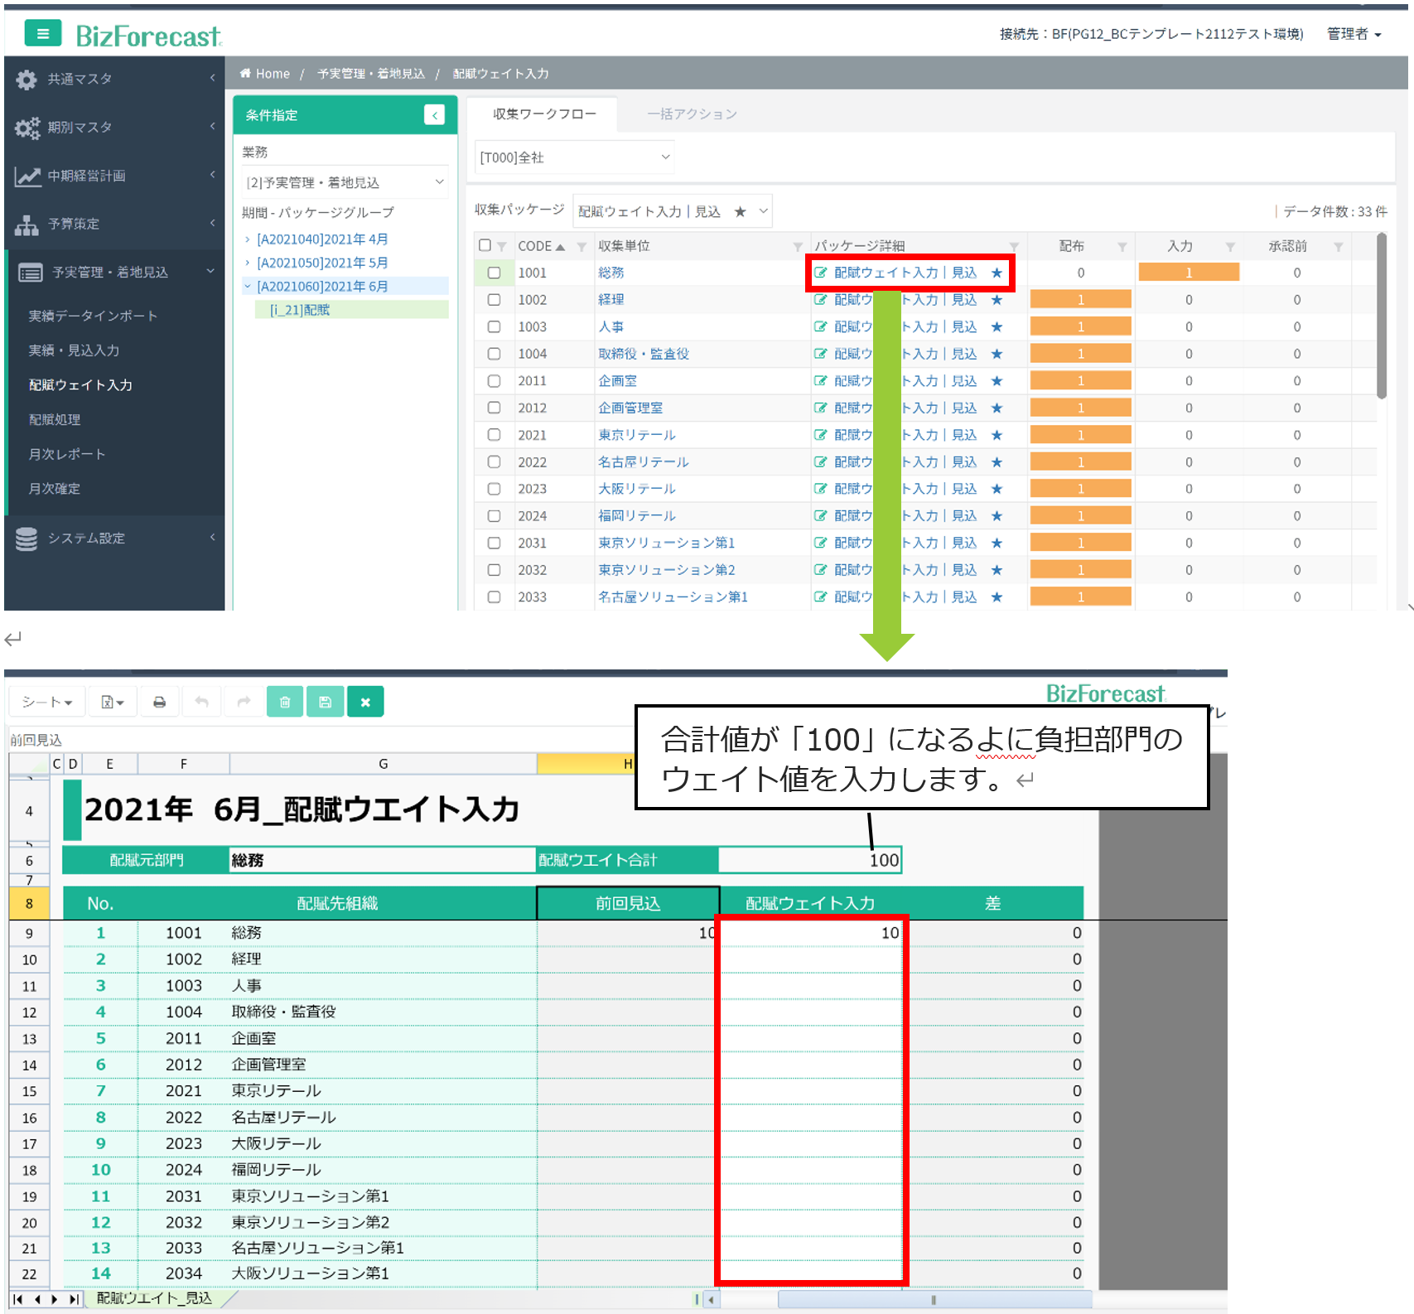Collapse the 条件指定 panel with arrow icon
The width and height of the screenshot is (1414, 1314).
coord(434,115)
